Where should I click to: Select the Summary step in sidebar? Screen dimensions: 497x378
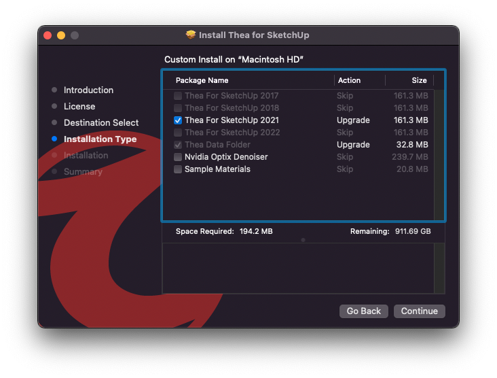point(83,172)
